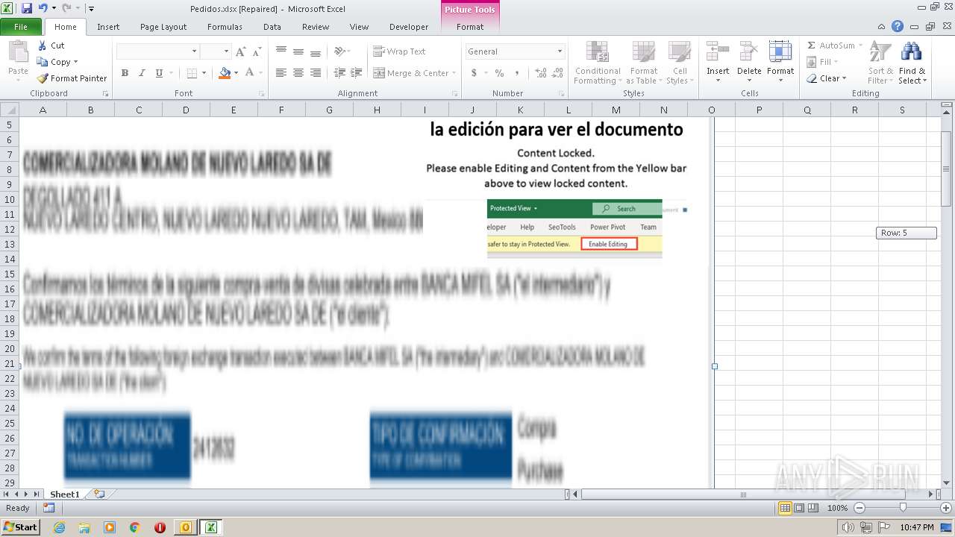The height and width of the screenshot is (537, 955).
Task: Toggle Align Text Right
Action: pos(316,73)
